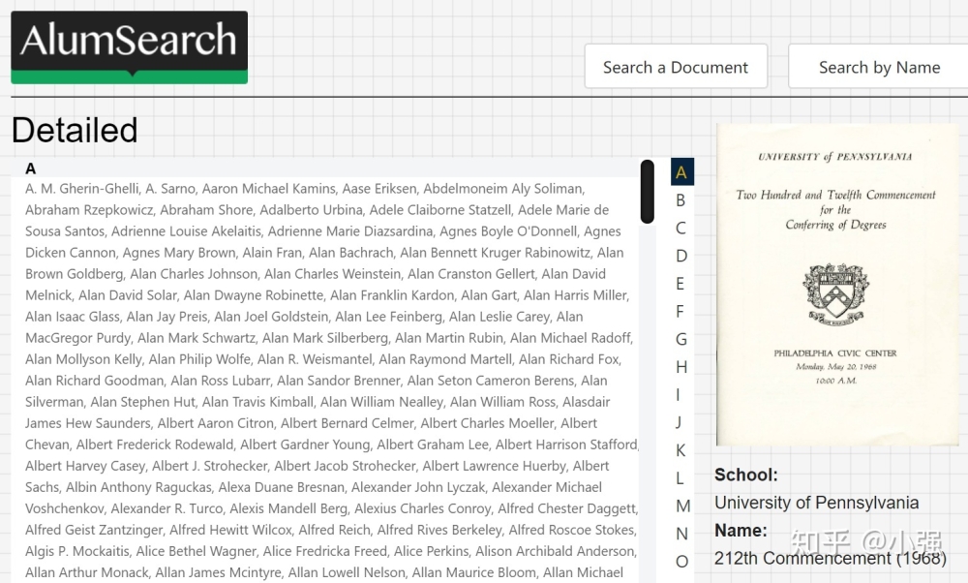
Task: Select the name Albin Anthony Raguckas
Action: 138,487
